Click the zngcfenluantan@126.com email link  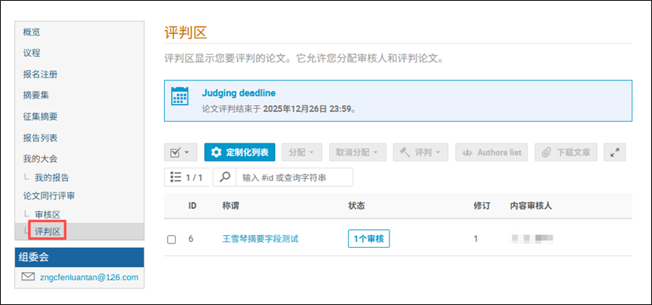(x=89, y=277)
